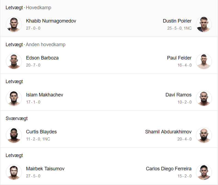
Task: Select Paul Felder's avatar image
Action: (204, 61)
